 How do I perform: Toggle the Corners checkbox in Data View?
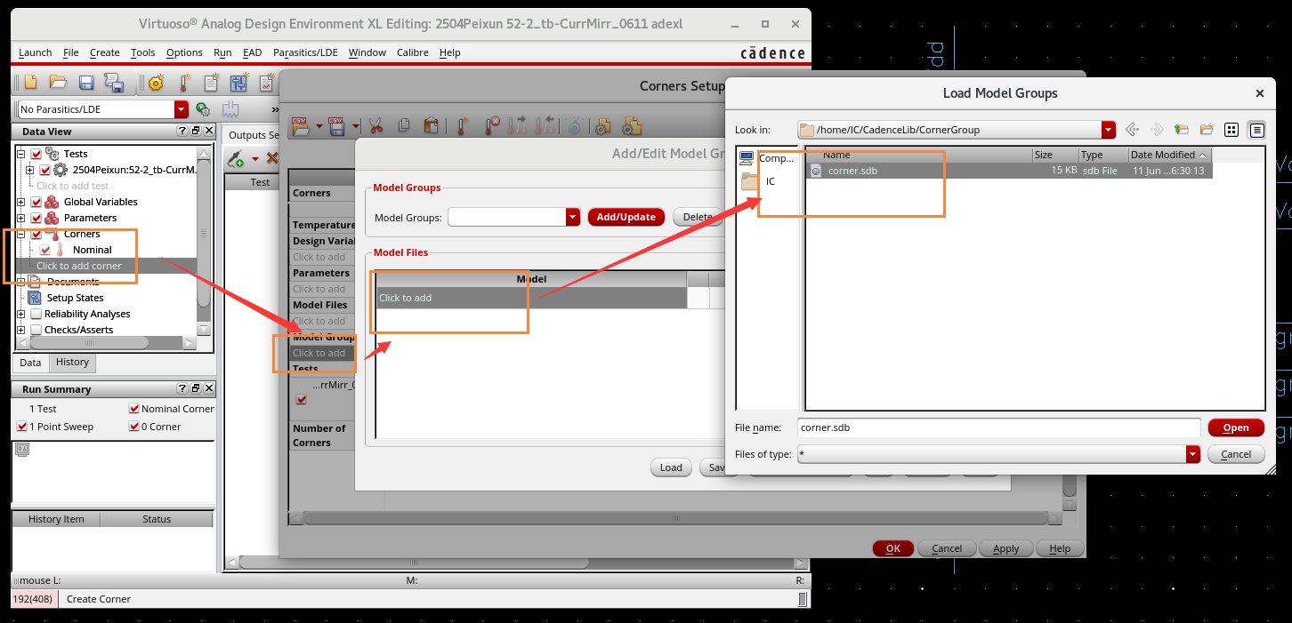36,234
